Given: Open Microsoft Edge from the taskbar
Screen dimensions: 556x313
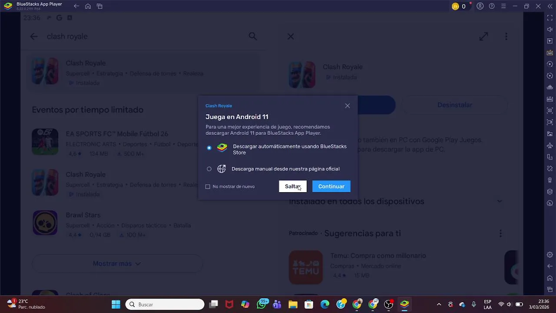Looking at the screenshot, I should 325,304.
